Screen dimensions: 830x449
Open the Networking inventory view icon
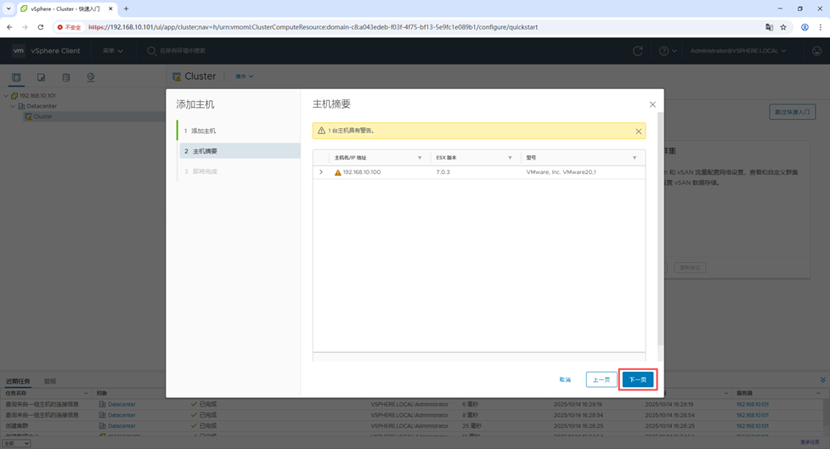[x=90, y=77]
